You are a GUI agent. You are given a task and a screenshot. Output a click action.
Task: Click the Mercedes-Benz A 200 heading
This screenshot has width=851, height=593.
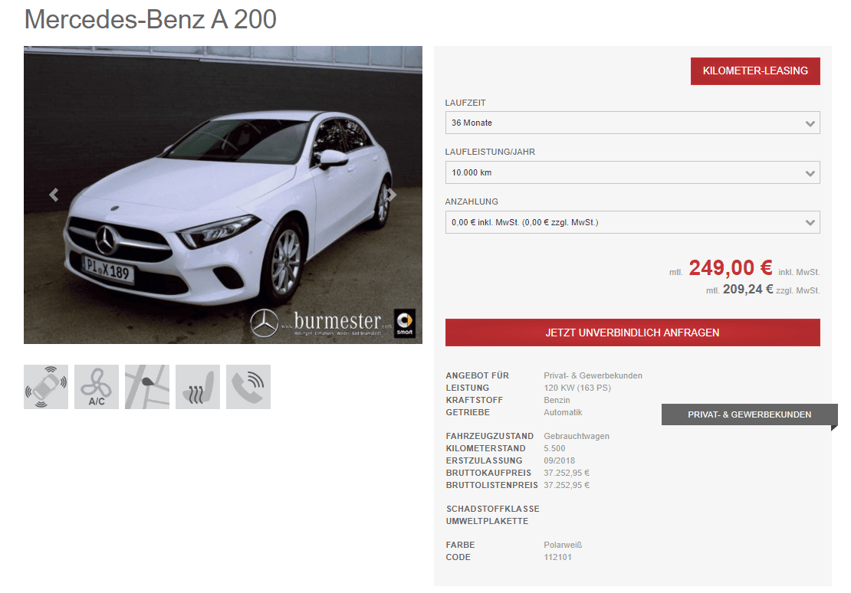(150, 19)
